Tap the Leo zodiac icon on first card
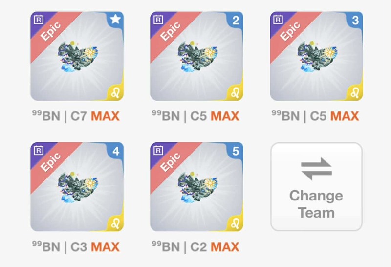Screen dimensions: 391x267 coord(115,93)
